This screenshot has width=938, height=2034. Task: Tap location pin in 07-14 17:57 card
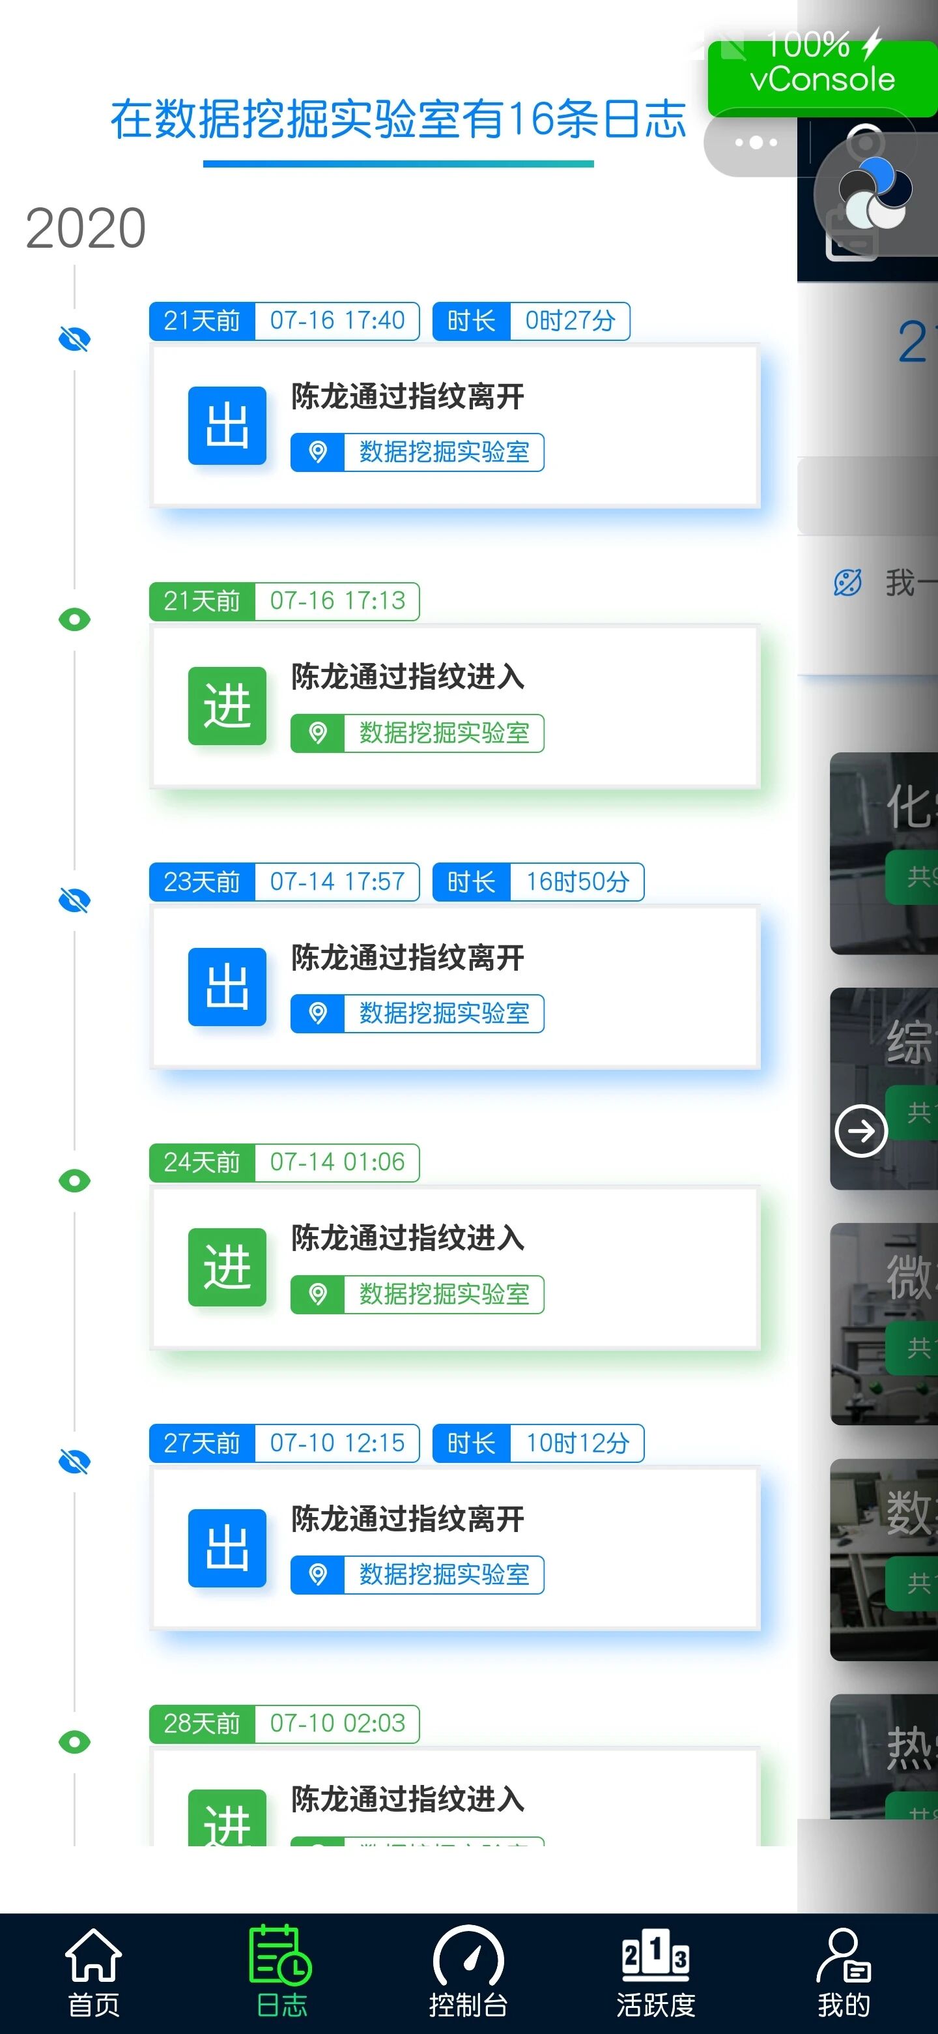(318, 1013)
